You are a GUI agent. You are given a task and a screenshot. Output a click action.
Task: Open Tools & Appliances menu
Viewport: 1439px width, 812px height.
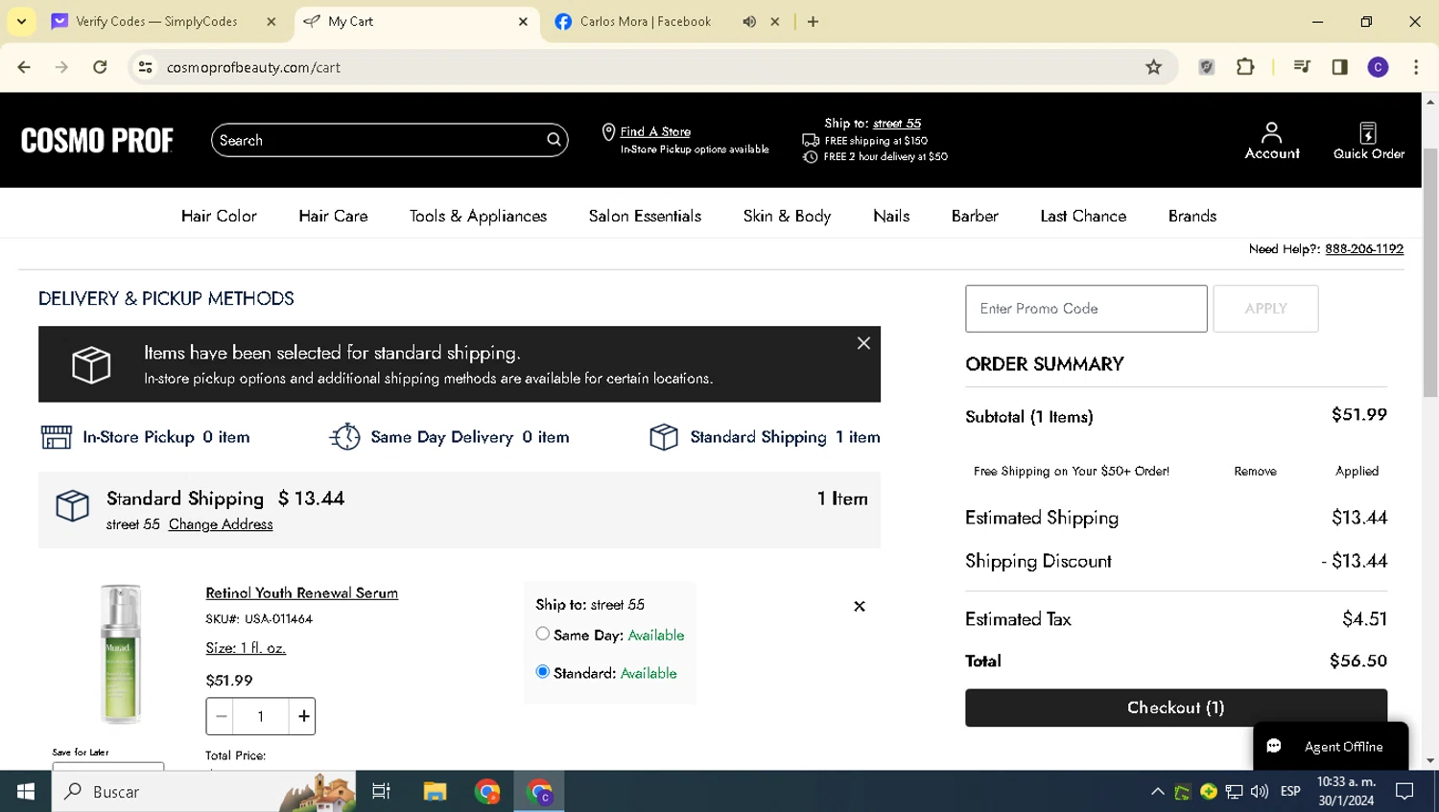[x=478, y=216]
